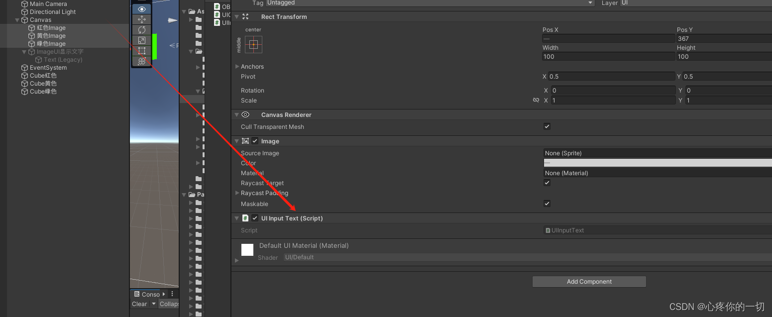Disable the Image component checkbox

255,141
